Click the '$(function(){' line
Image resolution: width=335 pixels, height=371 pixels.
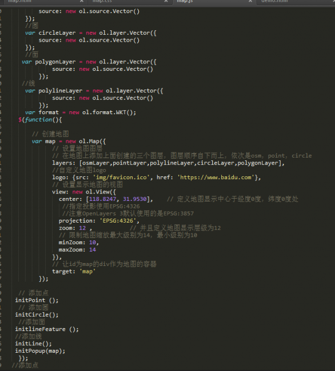40,120
